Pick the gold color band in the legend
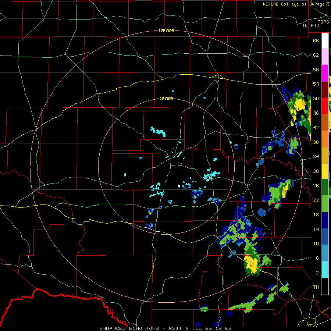331x331 pixels. (x=325, y=156)
